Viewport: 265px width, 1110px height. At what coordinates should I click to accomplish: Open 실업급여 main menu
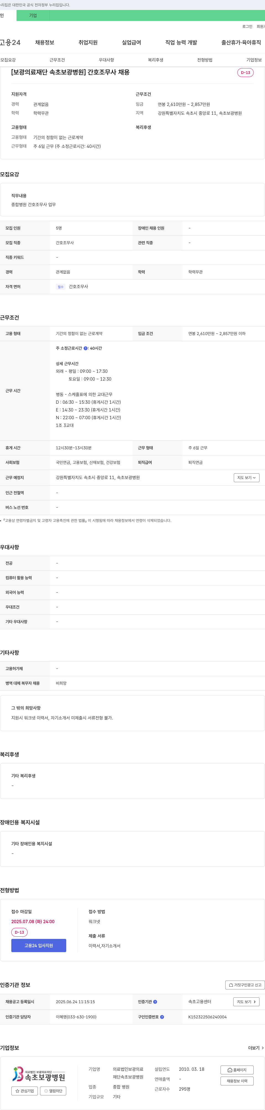pyautogui.click(x=131, y=42)
